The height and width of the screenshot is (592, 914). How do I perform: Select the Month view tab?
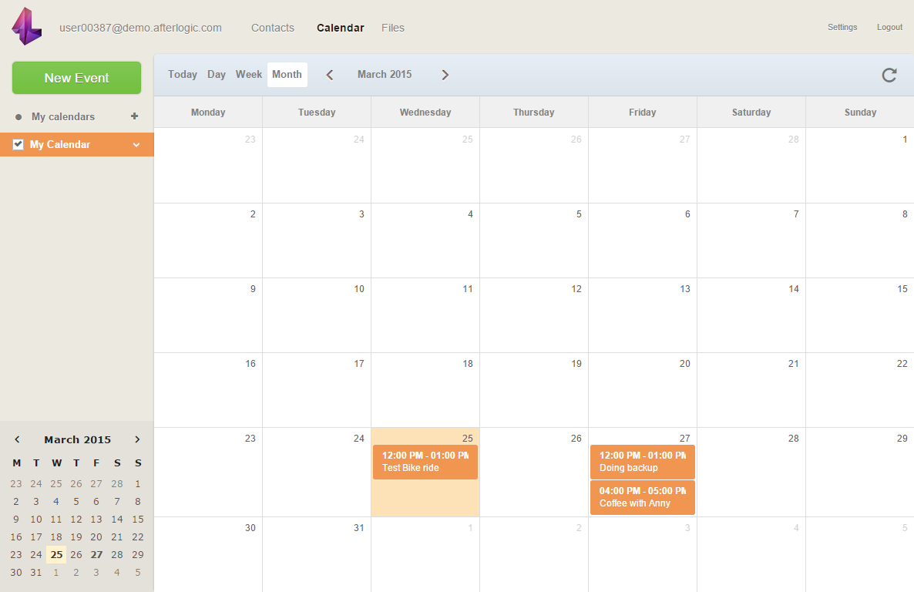coord(287,75)
